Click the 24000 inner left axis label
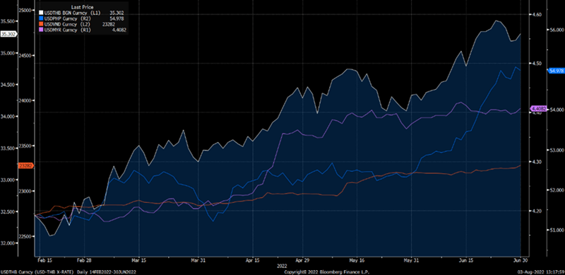 [x=25, y=100]
